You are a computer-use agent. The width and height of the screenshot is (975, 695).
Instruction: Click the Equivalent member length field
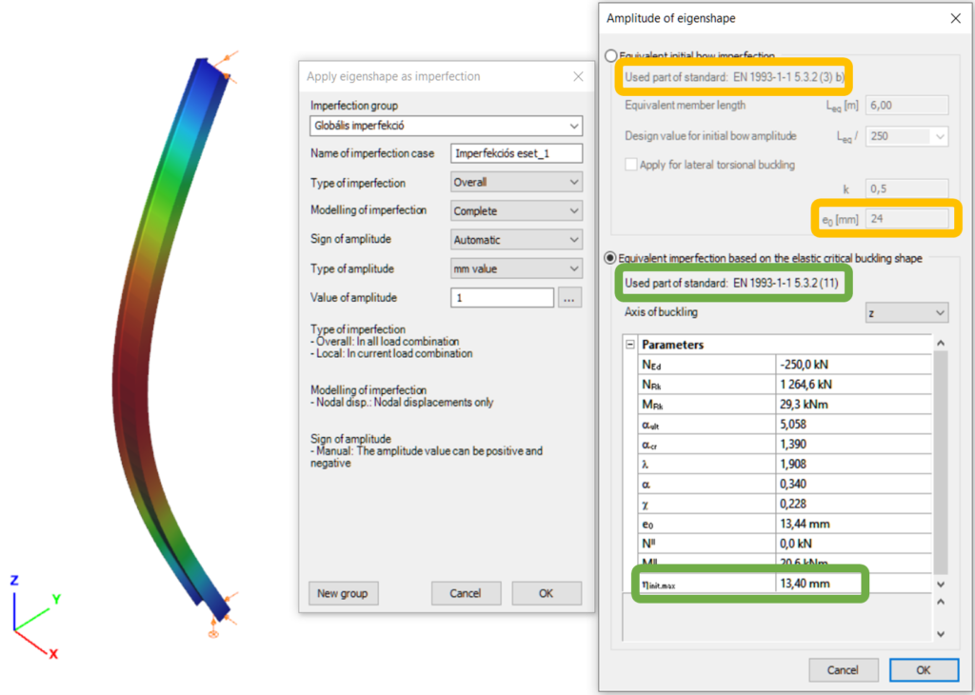(906, 106)
